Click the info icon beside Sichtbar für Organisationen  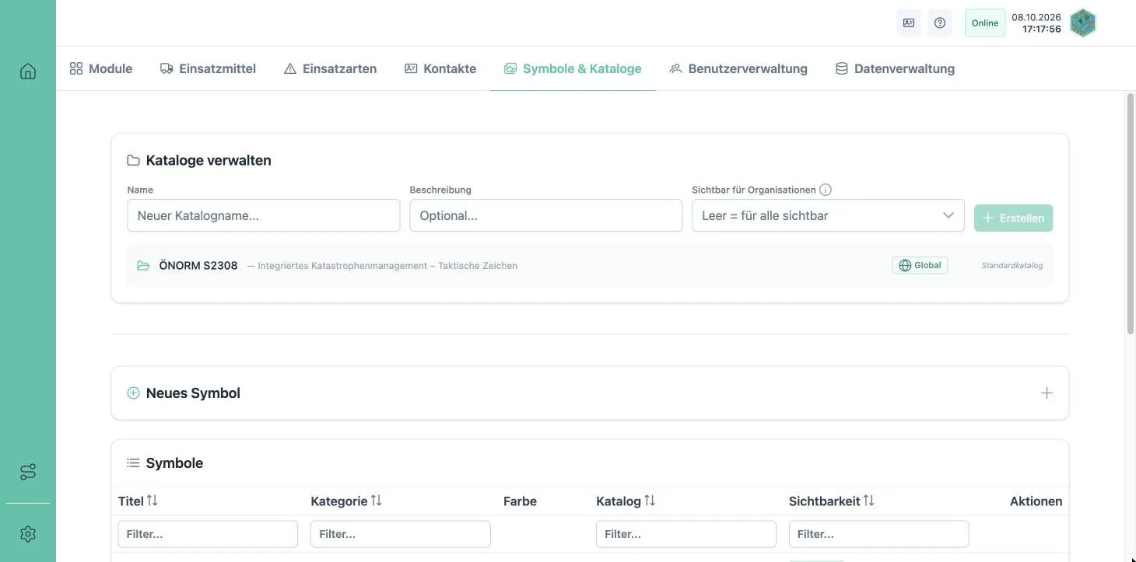826,190
